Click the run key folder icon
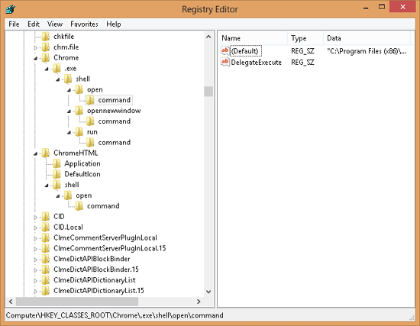Screen dimensions: 420x326 tap(79, 132)
